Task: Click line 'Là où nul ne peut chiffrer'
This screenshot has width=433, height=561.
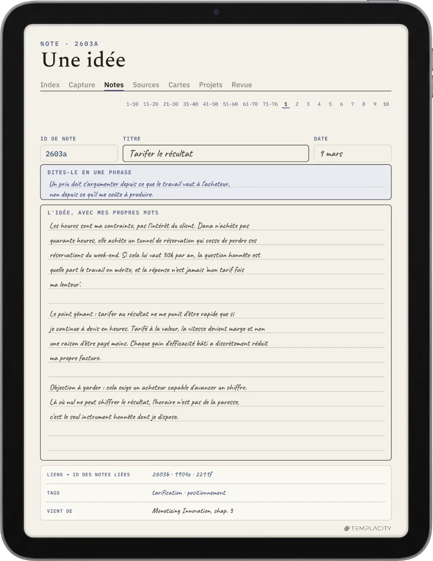Action: 144,402
